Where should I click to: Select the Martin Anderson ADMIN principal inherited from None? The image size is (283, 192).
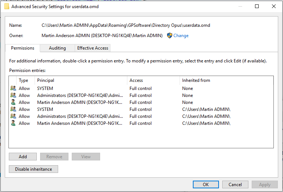(x=79, y=102)
